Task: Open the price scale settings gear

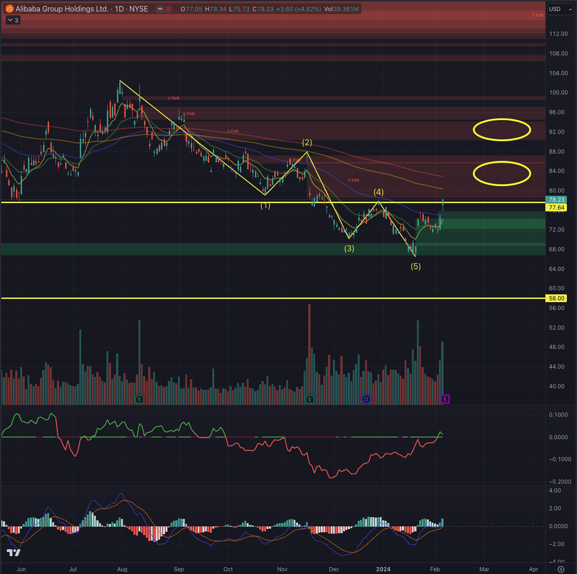Action: [x=560, y=568]
